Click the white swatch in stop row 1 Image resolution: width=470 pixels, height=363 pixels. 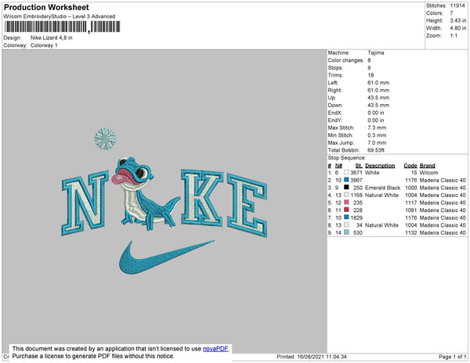(x=346, y=172)
